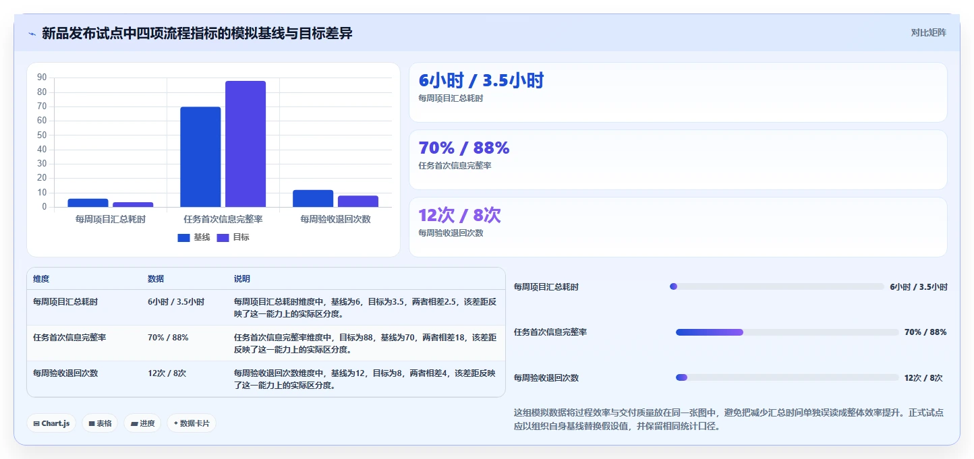Click the 每周验收退回次数 progress row label
Viewport: 974px width, 459px height.
coord(546,377)
